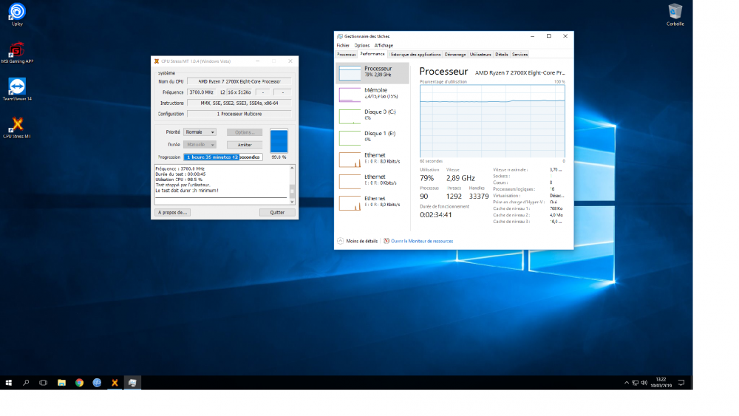Switch to the Démarrage tab

(455, 54)
